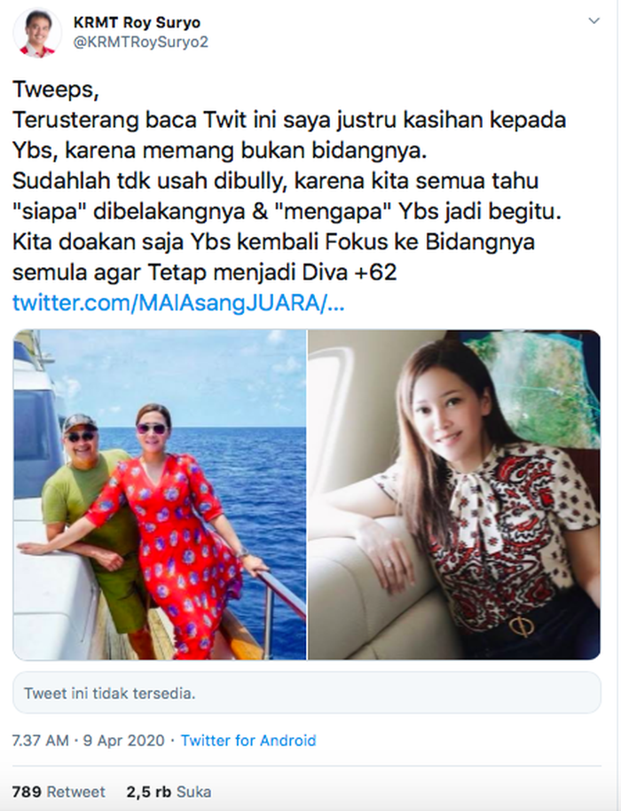Click the 'Tweet ini tidak tersedia' box
Viewport: 621px width, 811px height.
[x=307, y=693]
